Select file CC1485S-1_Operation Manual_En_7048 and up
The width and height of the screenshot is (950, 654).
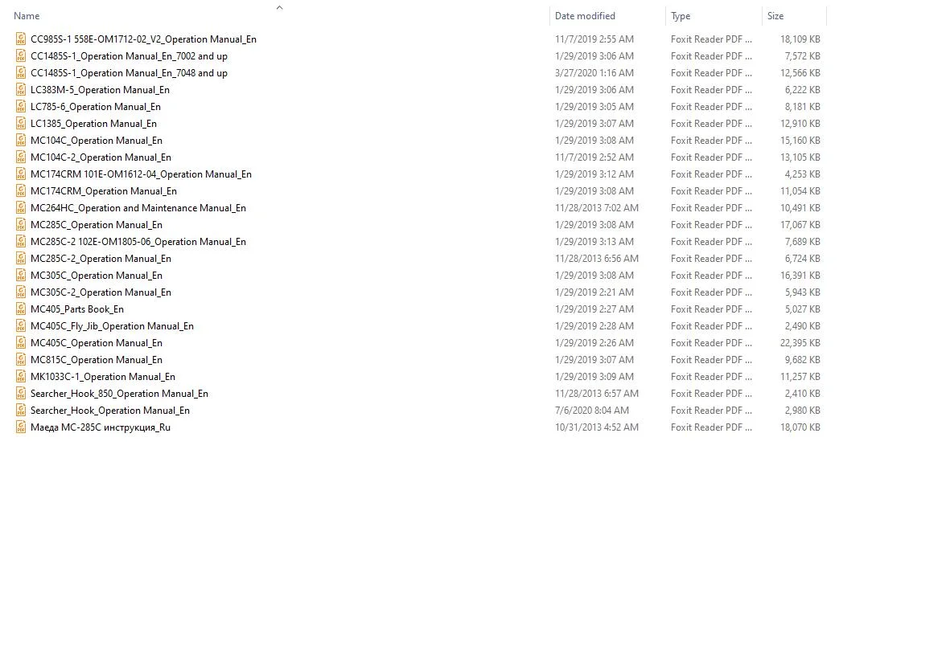129,72
